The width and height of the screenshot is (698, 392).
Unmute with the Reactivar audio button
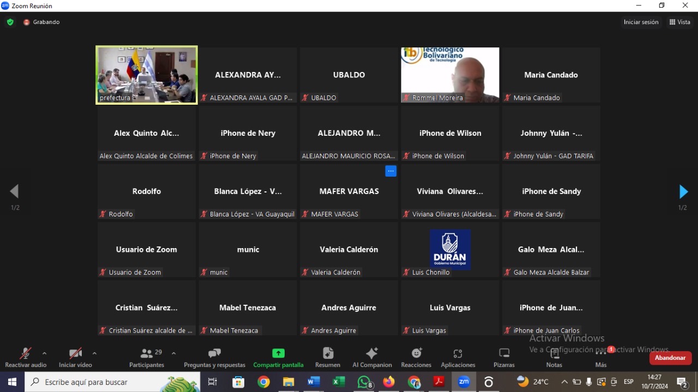(26, 357)
